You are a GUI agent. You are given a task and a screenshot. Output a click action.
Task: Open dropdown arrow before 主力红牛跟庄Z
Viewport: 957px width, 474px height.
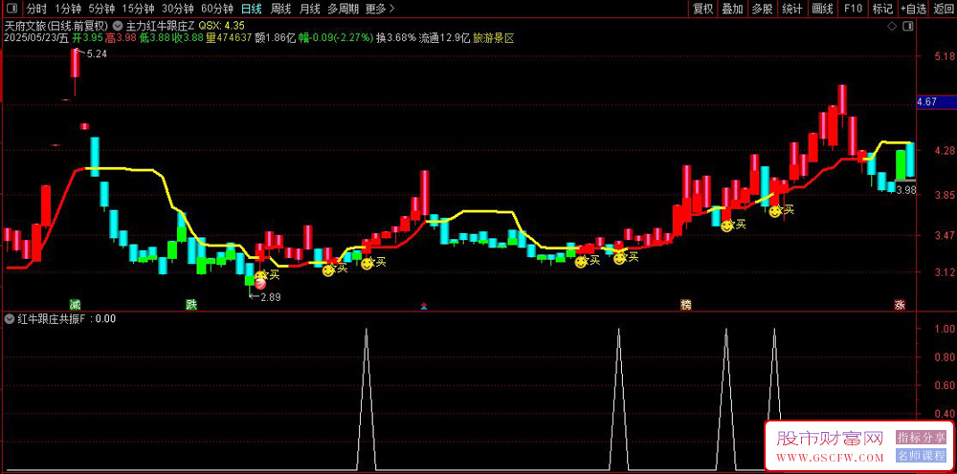click(117, 26)
